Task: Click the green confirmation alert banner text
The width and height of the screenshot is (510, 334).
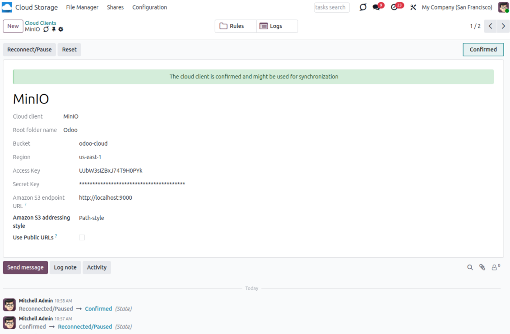Action: [254, 77]
